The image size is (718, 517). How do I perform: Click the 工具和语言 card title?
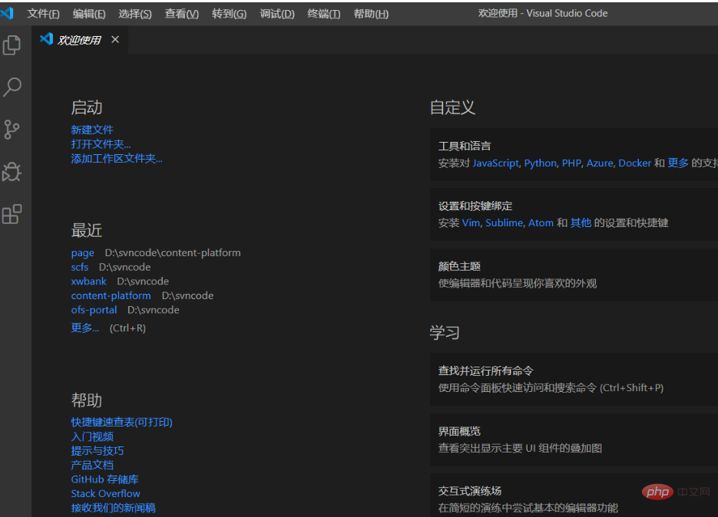tap(465, 146)
